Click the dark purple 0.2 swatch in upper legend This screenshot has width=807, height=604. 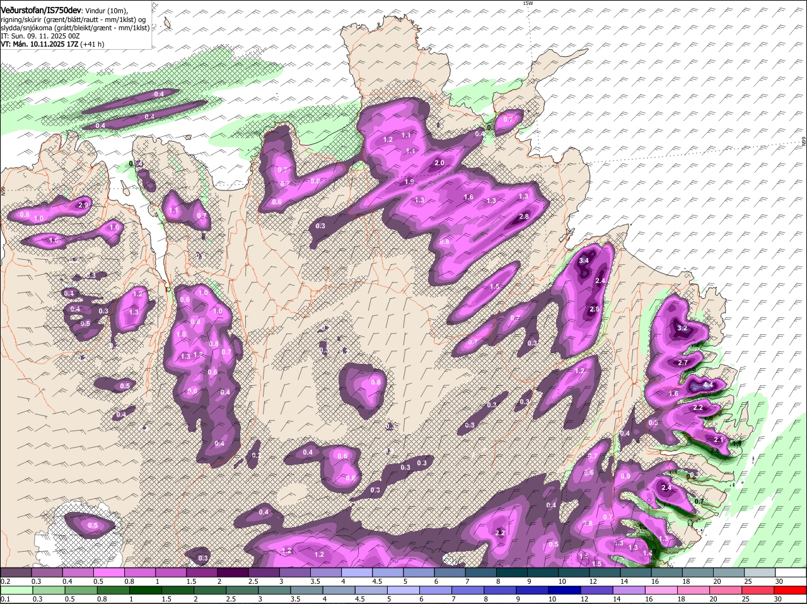coord(16,572)
